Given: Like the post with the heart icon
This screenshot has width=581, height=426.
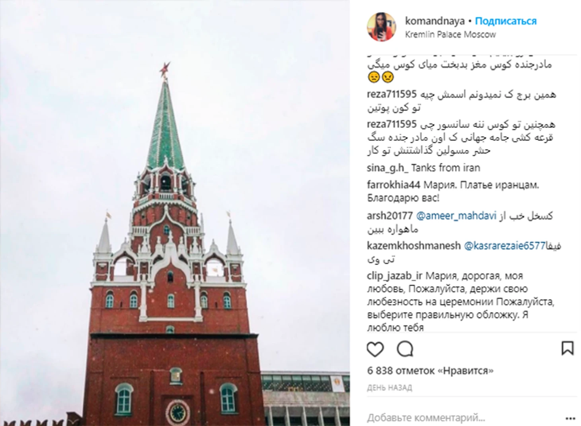Looking at the screenshot, I should click(375, 349).
